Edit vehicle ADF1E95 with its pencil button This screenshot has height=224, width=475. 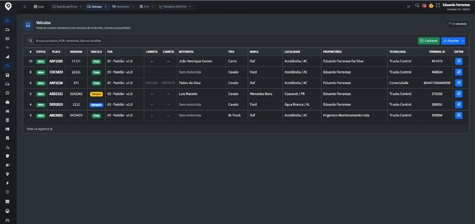click(459, 61)
